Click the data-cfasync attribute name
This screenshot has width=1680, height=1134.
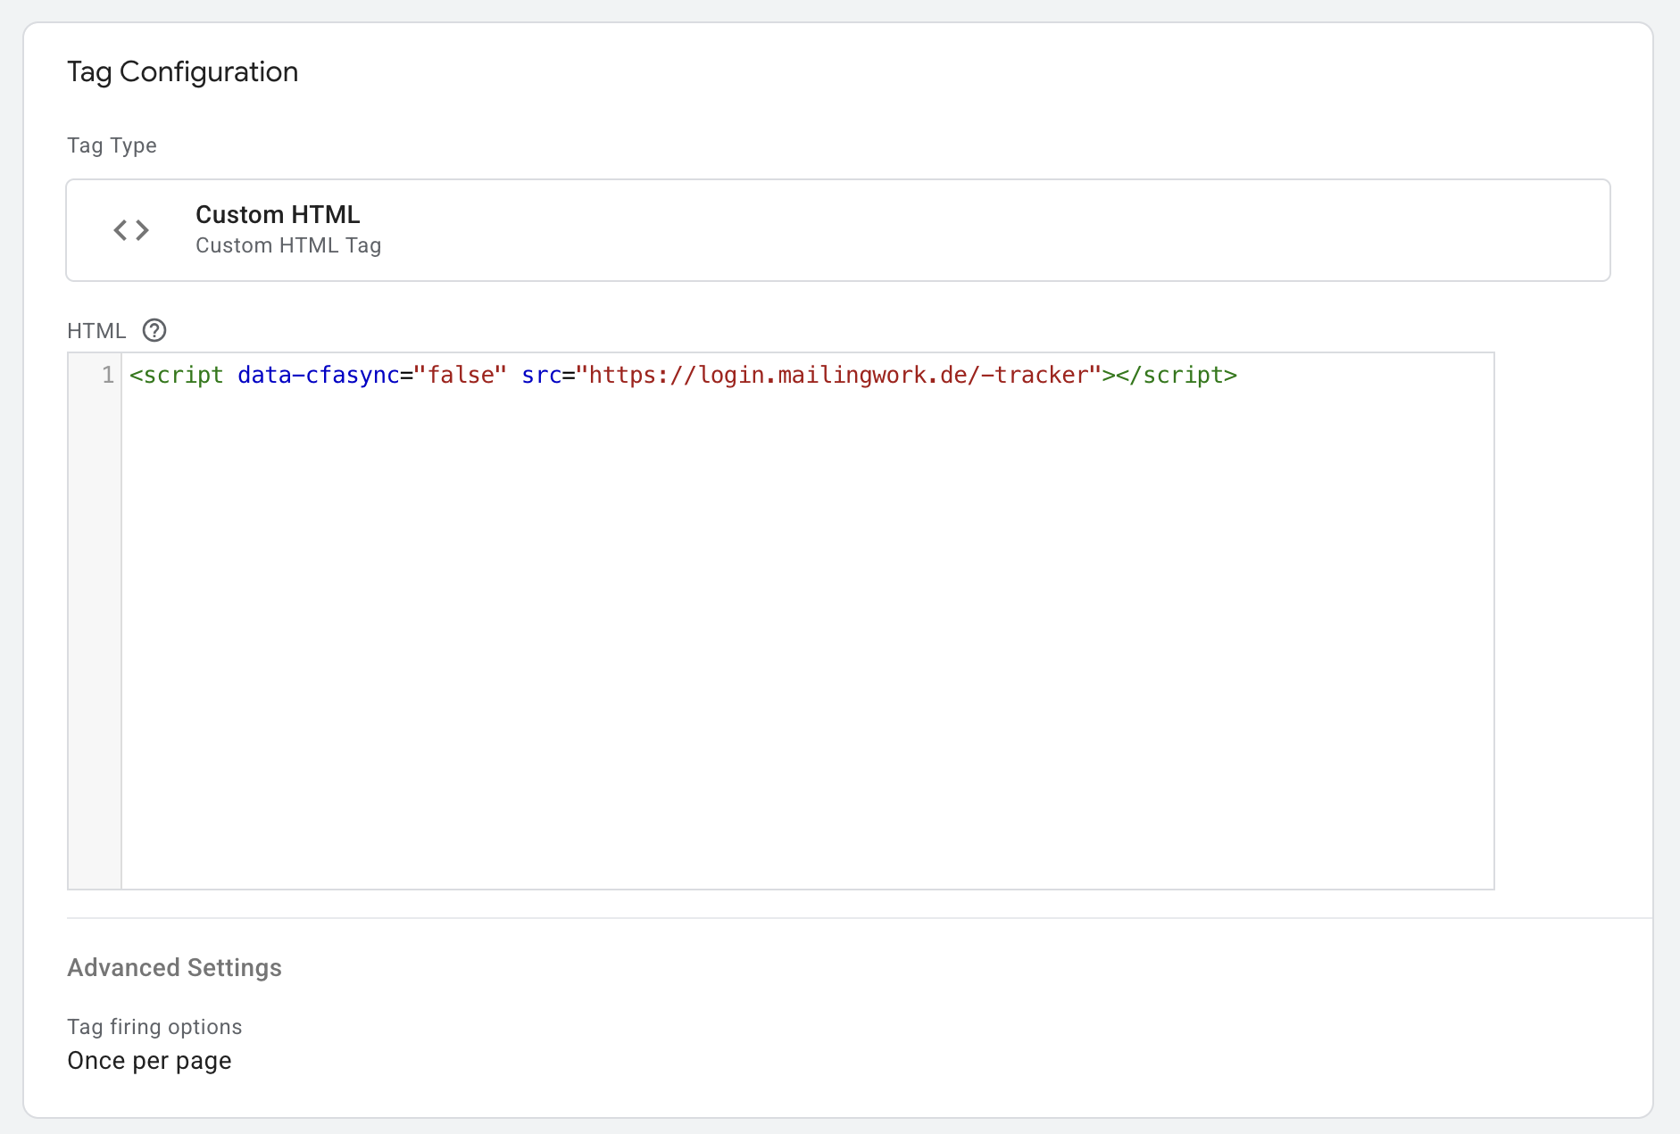[318, 376]
